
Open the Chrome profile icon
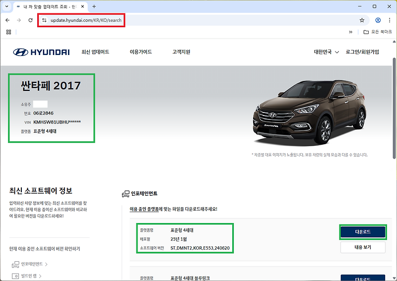coord(378,20)
